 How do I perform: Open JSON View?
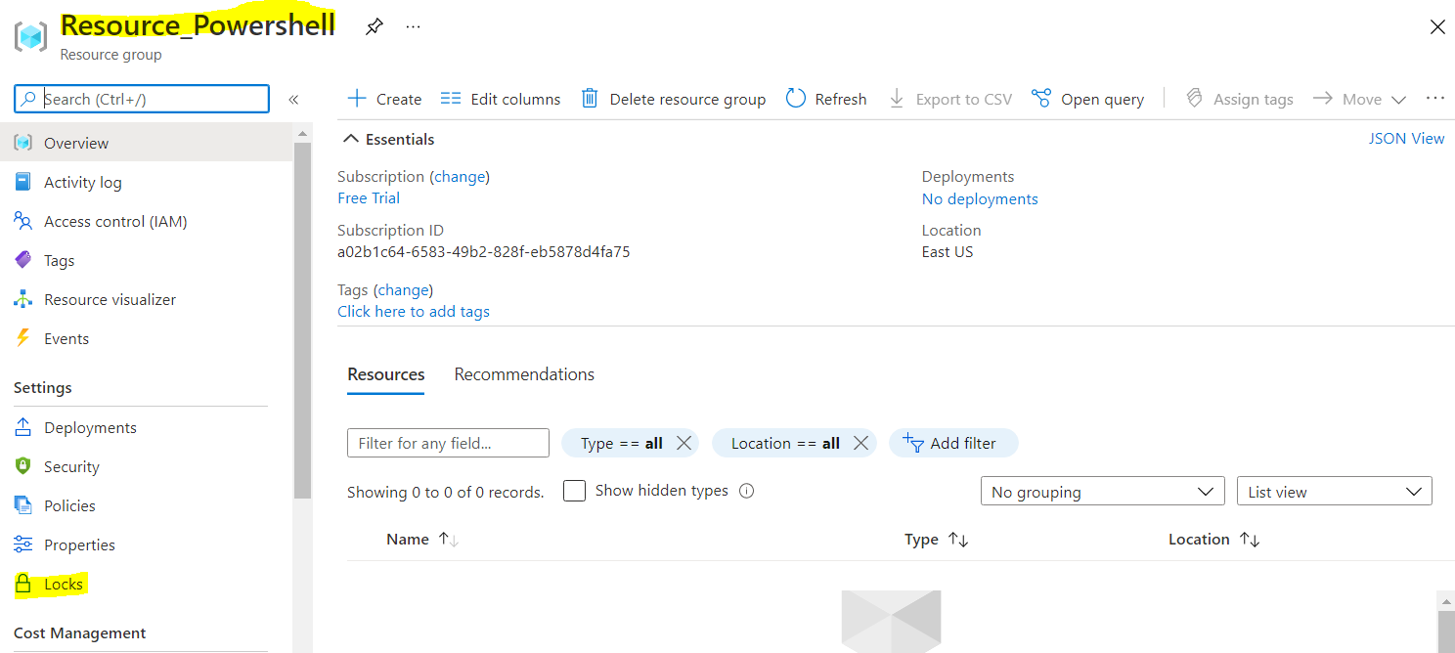pyautogui.click(x=1406, y=139)
